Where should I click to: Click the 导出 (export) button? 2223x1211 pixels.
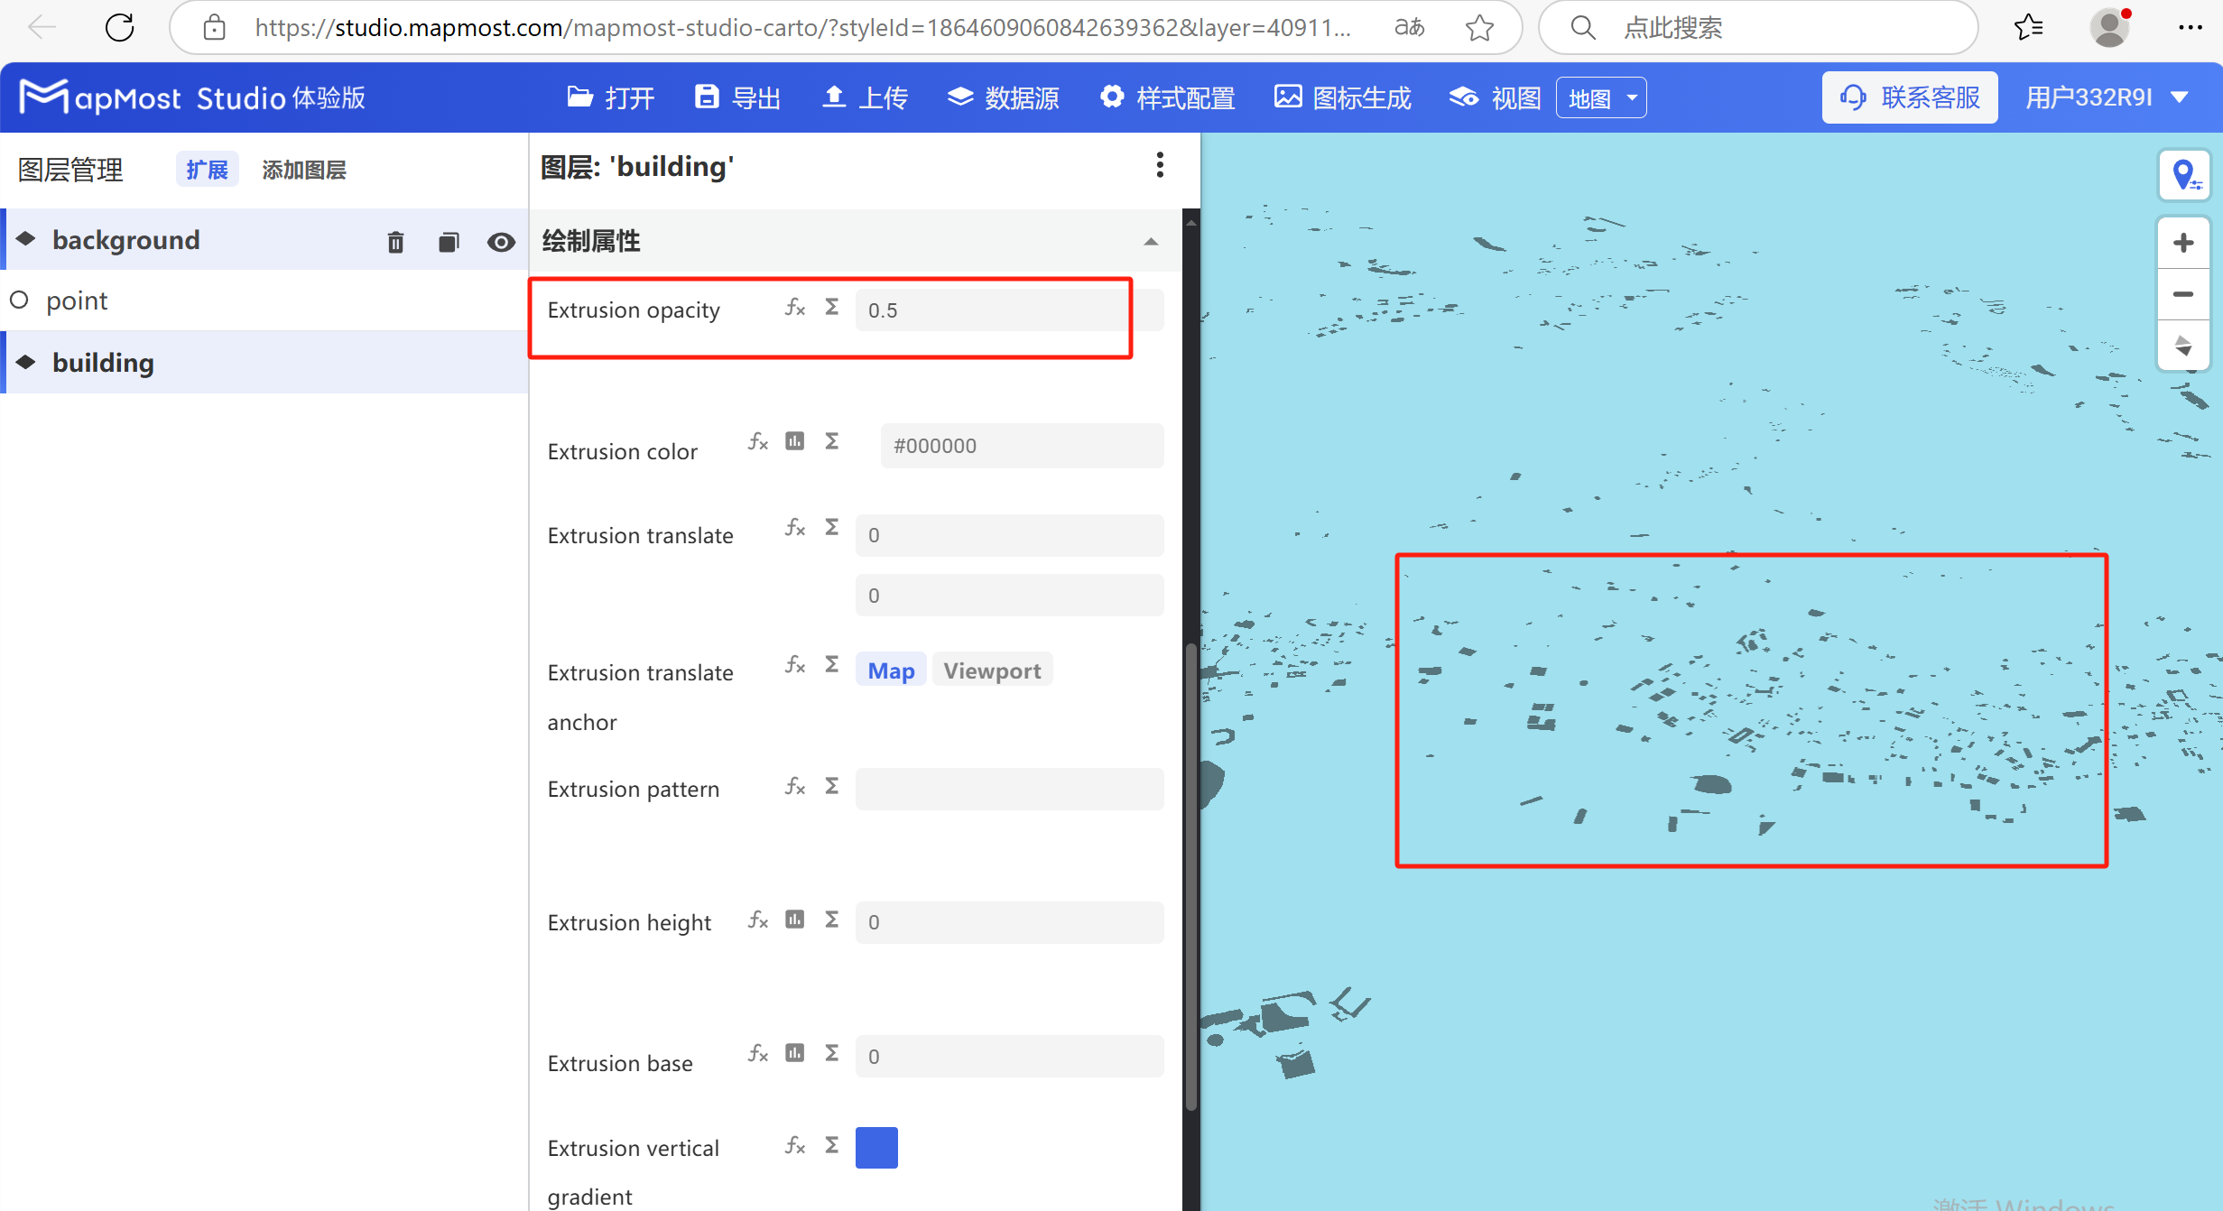(736, 97)
